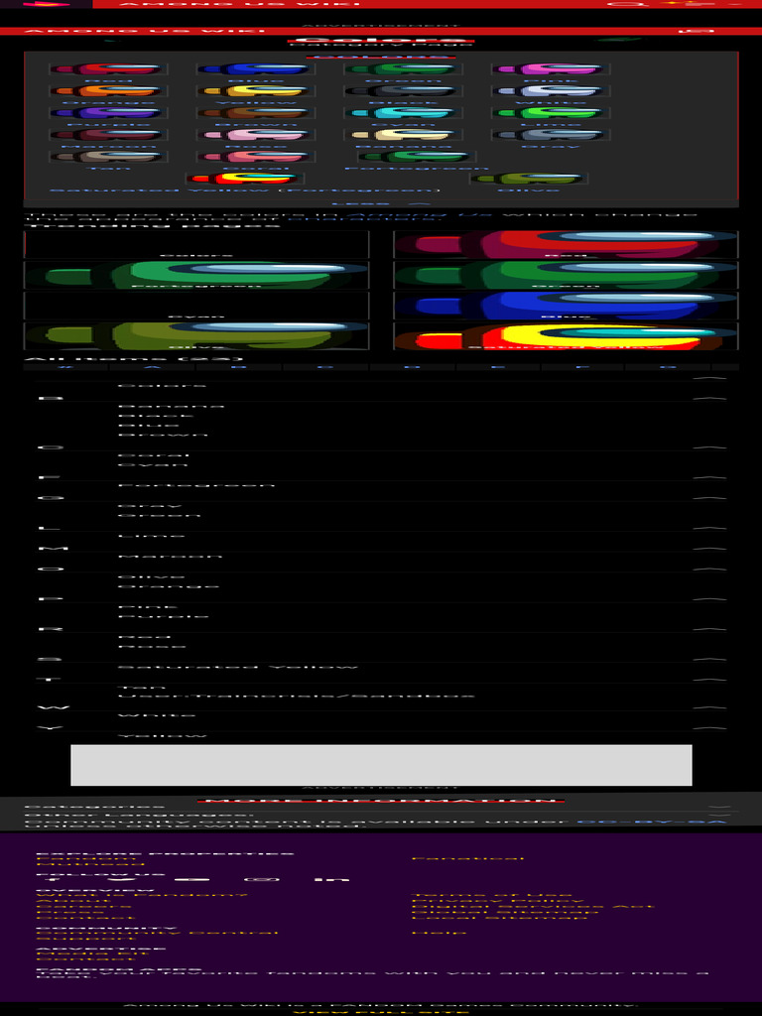This screenshot has width=762, height=1016.
Task: Open Fandom's LinkedIn icon in the footer
Action: point(331,879)
